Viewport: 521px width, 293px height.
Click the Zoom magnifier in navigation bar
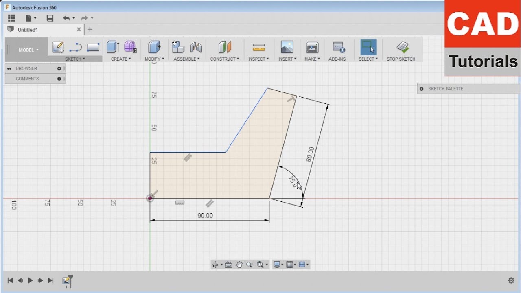(250, 264)
